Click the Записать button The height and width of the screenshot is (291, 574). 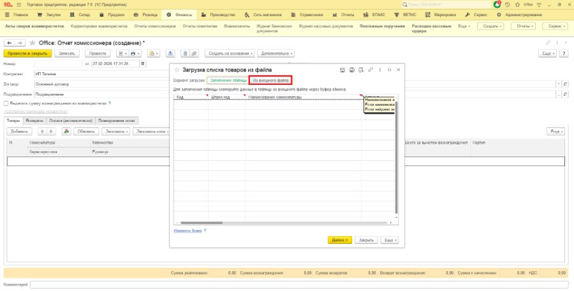(x=66, y=53)
